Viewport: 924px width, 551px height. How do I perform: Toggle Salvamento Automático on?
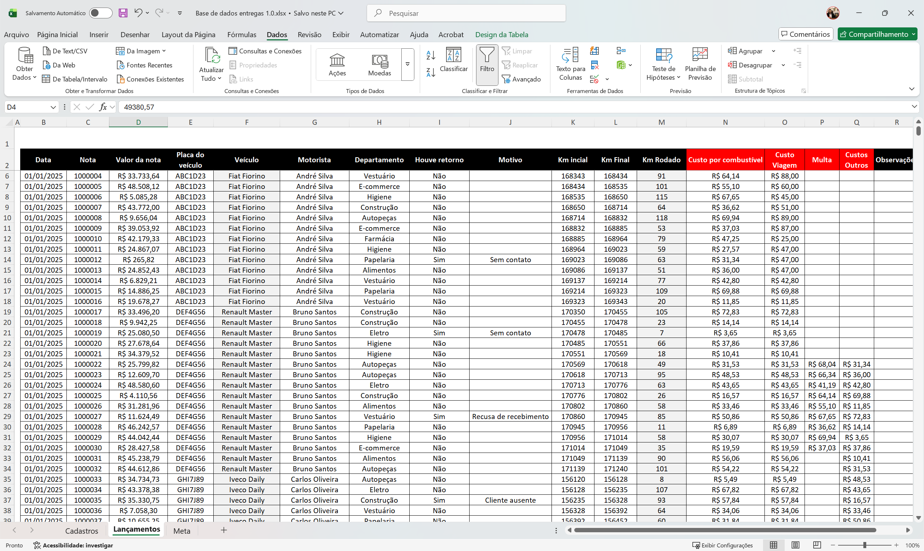pos(100,13)
